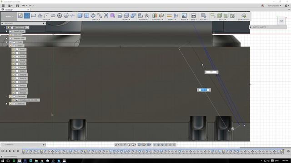The width and height of the screenshot is (291, 163).
Task: Click the 3D Print icon in Make
Action: pos(194,15)
